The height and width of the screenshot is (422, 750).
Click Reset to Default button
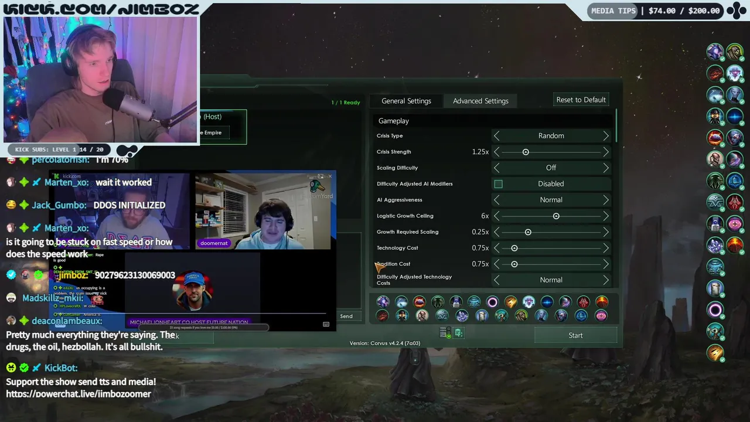pos(581,100)
